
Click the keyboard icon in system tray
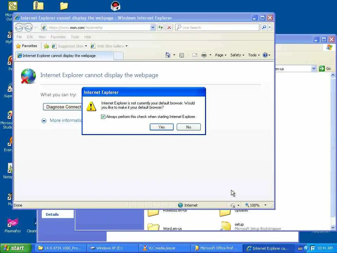(x=300, y=248)
